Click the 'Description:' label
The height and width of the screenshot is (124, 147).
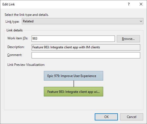[x=16, y=47]
